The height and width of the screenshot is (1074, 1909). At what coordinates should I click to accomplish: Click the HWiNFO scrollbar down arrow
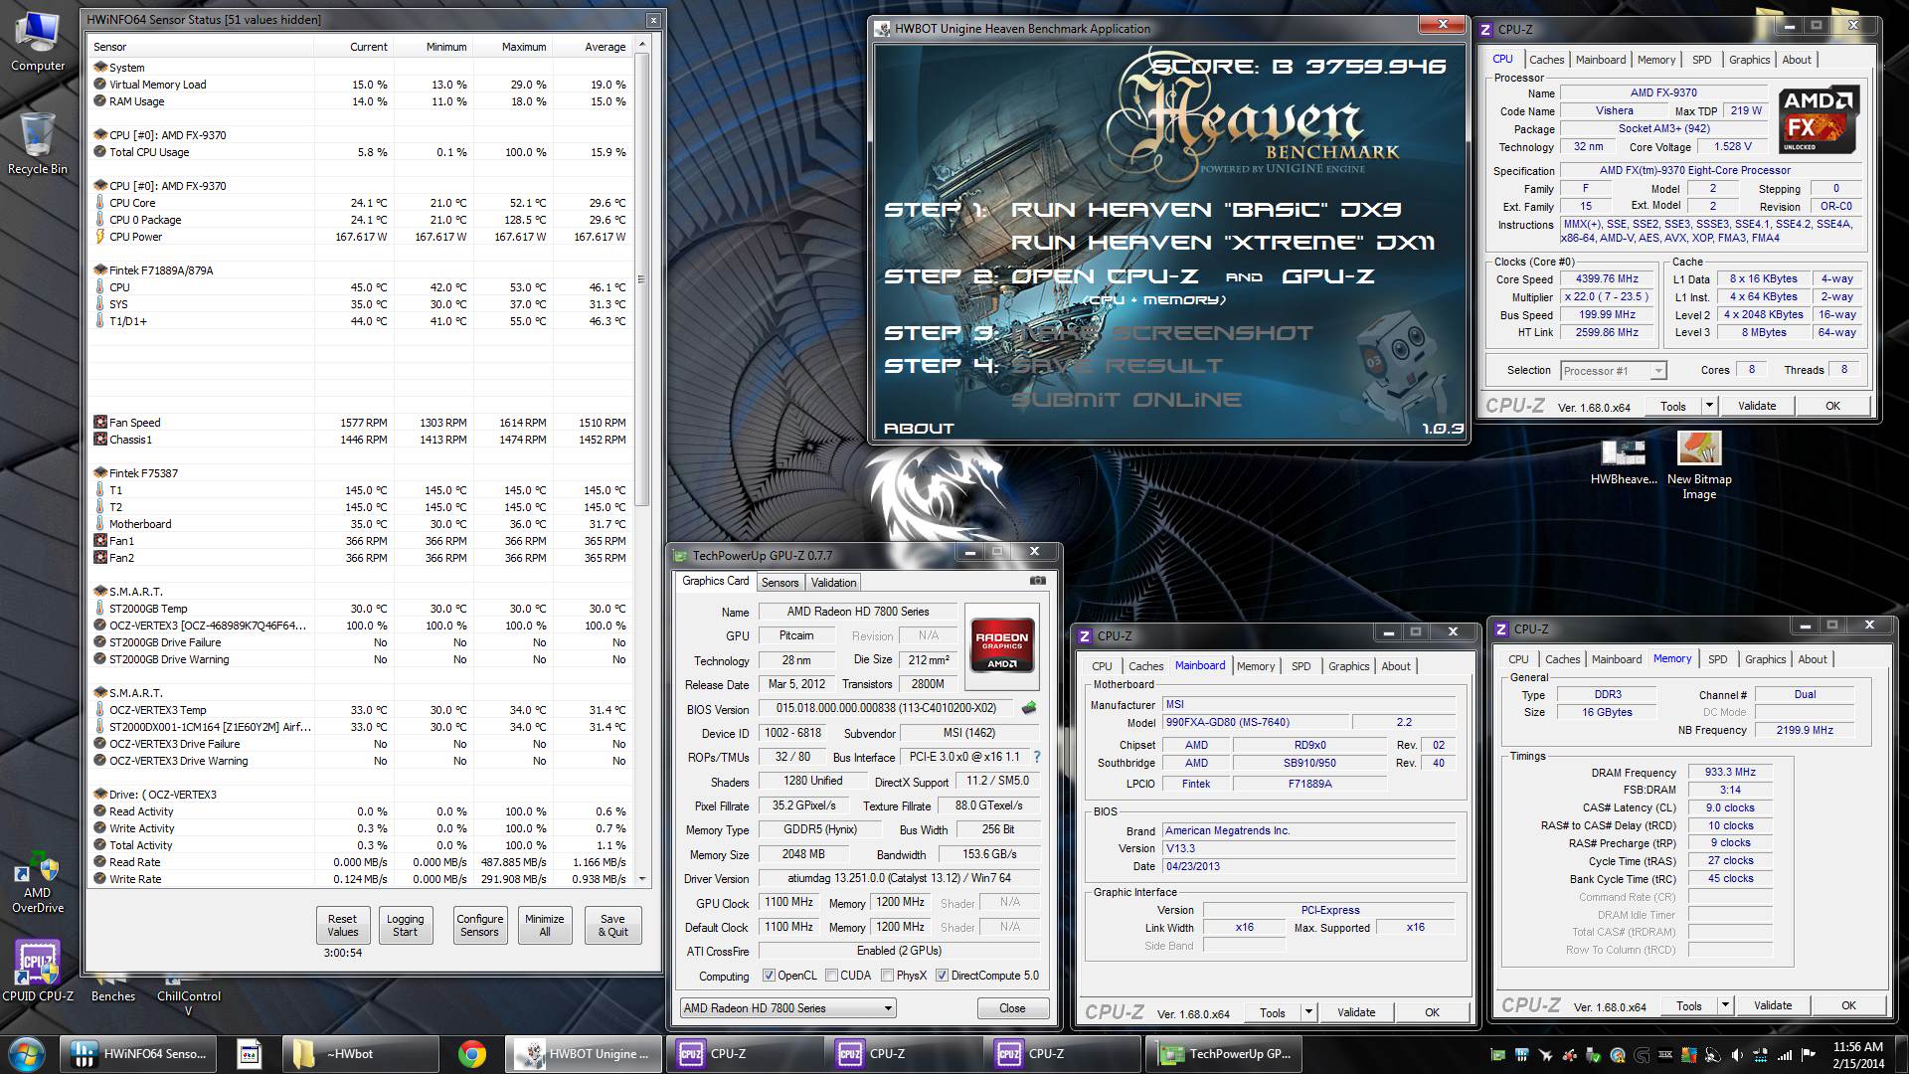[642, 879]
